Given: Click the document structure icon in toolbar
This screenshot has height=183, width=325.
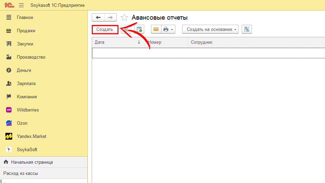Looking at the screenshot, I should point(246,29).
